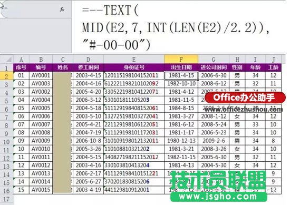
Task: Select column A header
Action: tap(21, 60)
